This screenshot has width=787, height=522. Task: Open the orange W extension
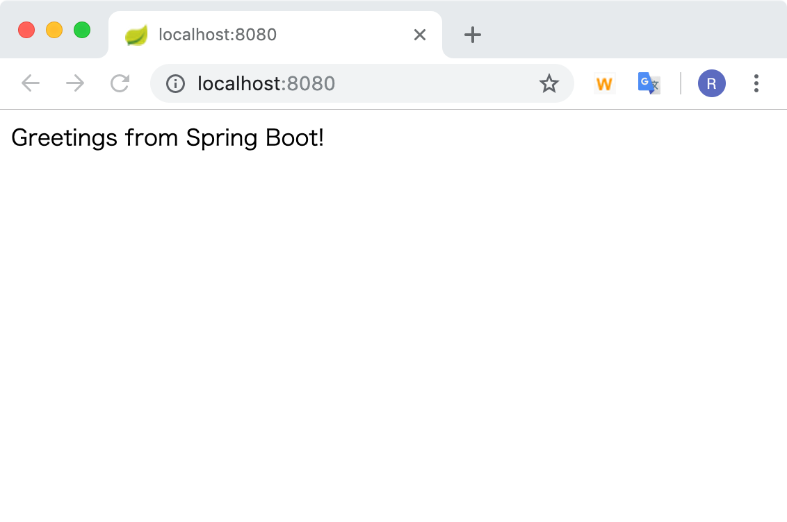coord(604,84)
